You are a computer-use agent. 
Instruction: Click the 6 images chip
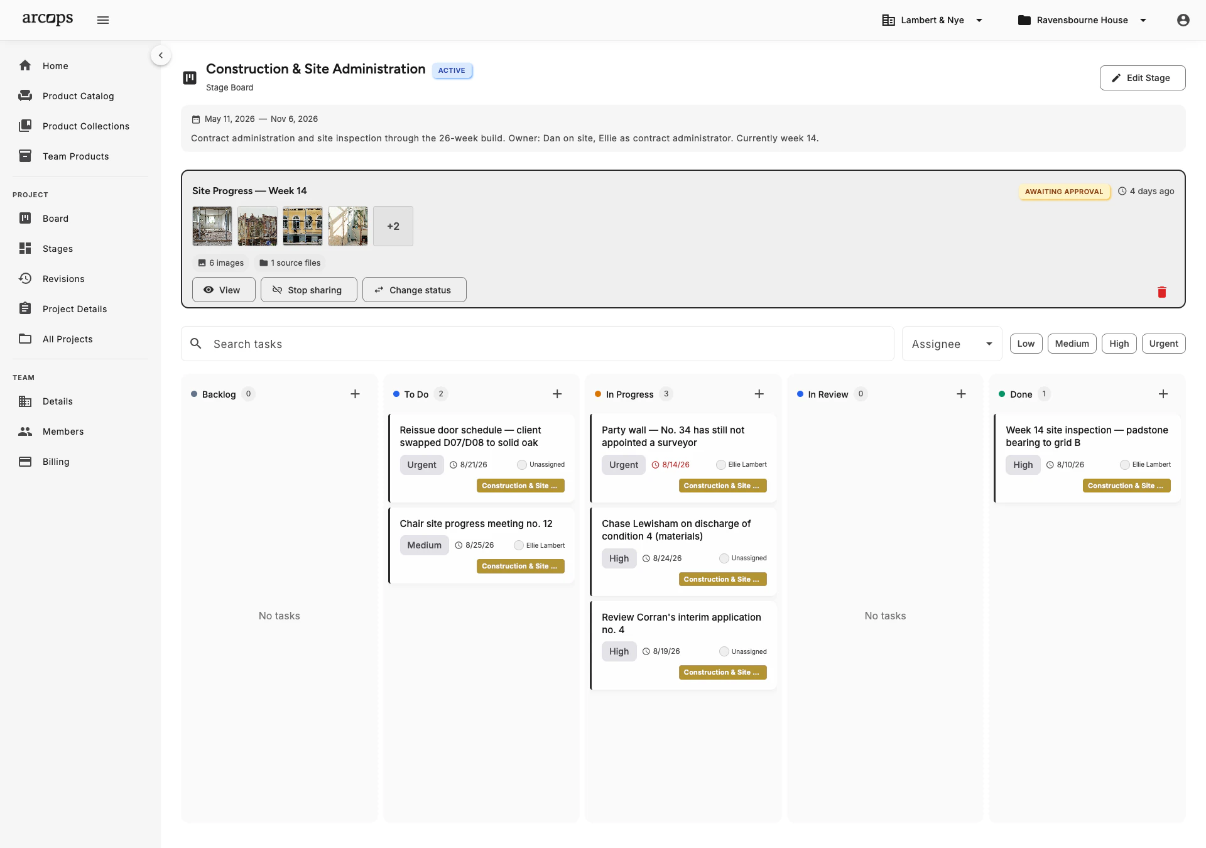point(221,263)
